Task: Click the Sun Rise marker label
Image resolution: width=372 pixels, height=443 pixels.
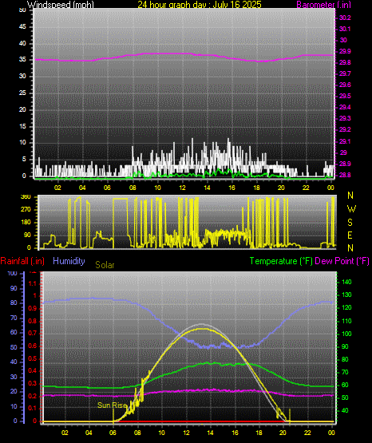Action: (112, 405)
